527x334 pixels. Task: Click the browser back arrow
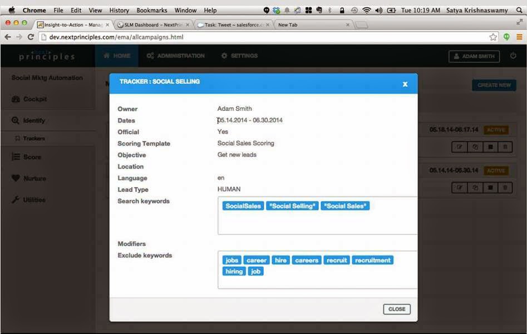pos(8,37)
